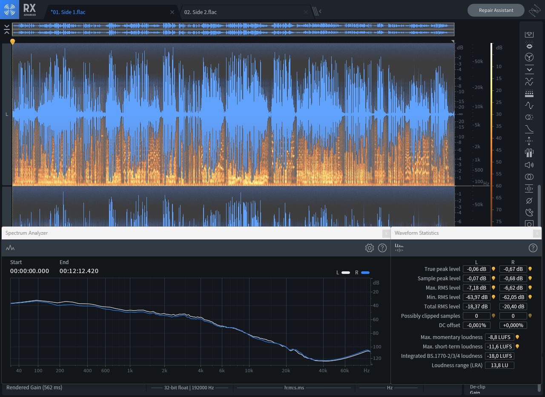The image size is (545, 397).
Task: Switch to the 02. Side 2.flac tab
Action: coord(201,12)
